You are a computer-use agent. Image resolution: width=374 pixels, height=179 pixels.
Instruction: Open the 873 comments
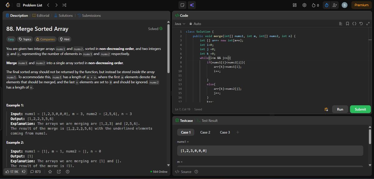tap(36, 172)
